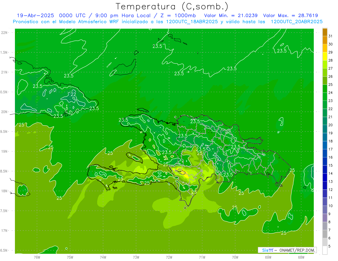Image resolution: width=338 pixels, height=261 pixels.
Task: Click the "31" value on the color scale
Action: point(330,36)
